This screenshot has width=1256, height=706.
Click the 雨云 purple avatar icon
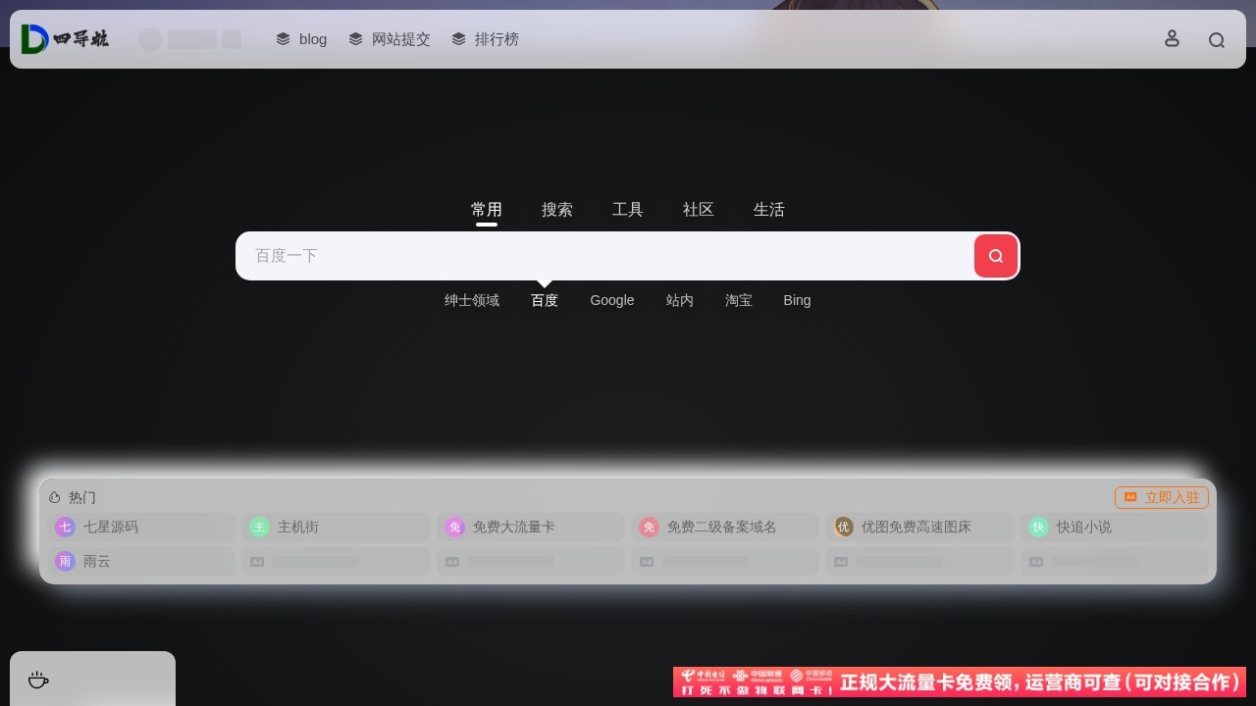[x=65, y=562]
